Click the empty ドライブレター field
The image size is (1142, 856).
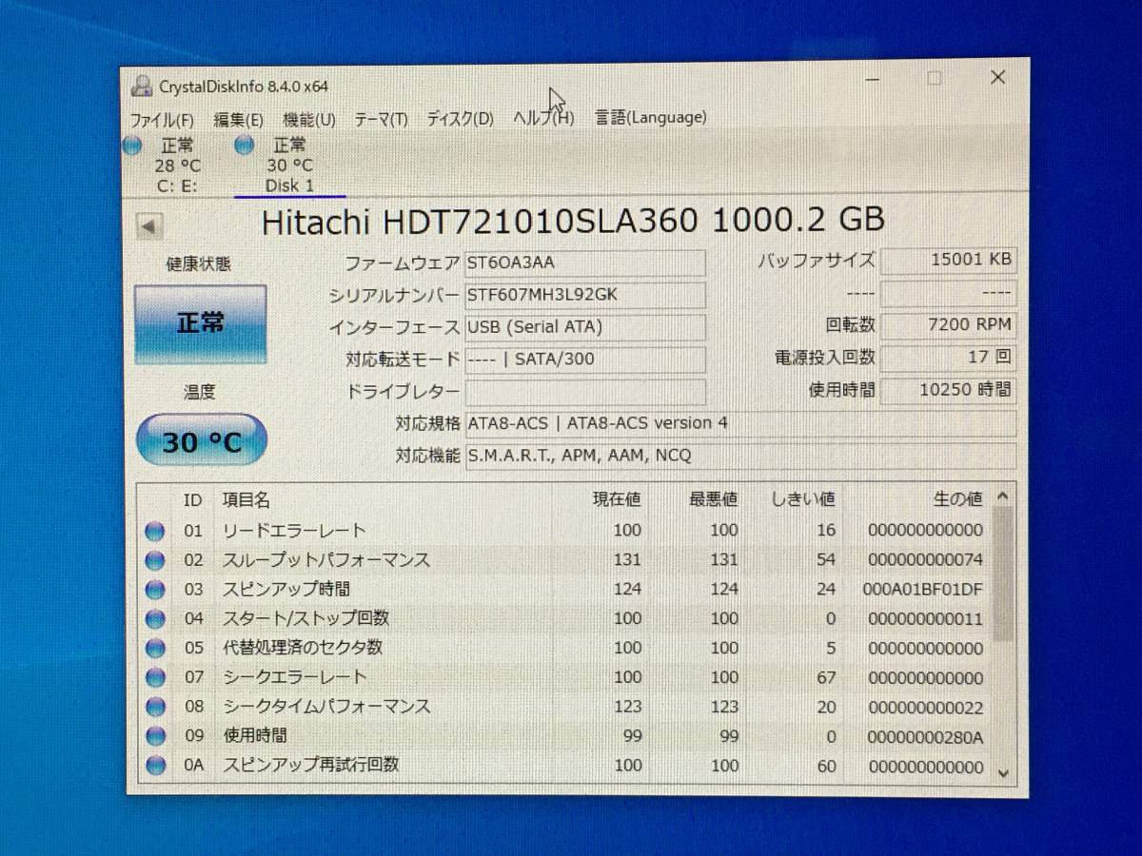585,392
